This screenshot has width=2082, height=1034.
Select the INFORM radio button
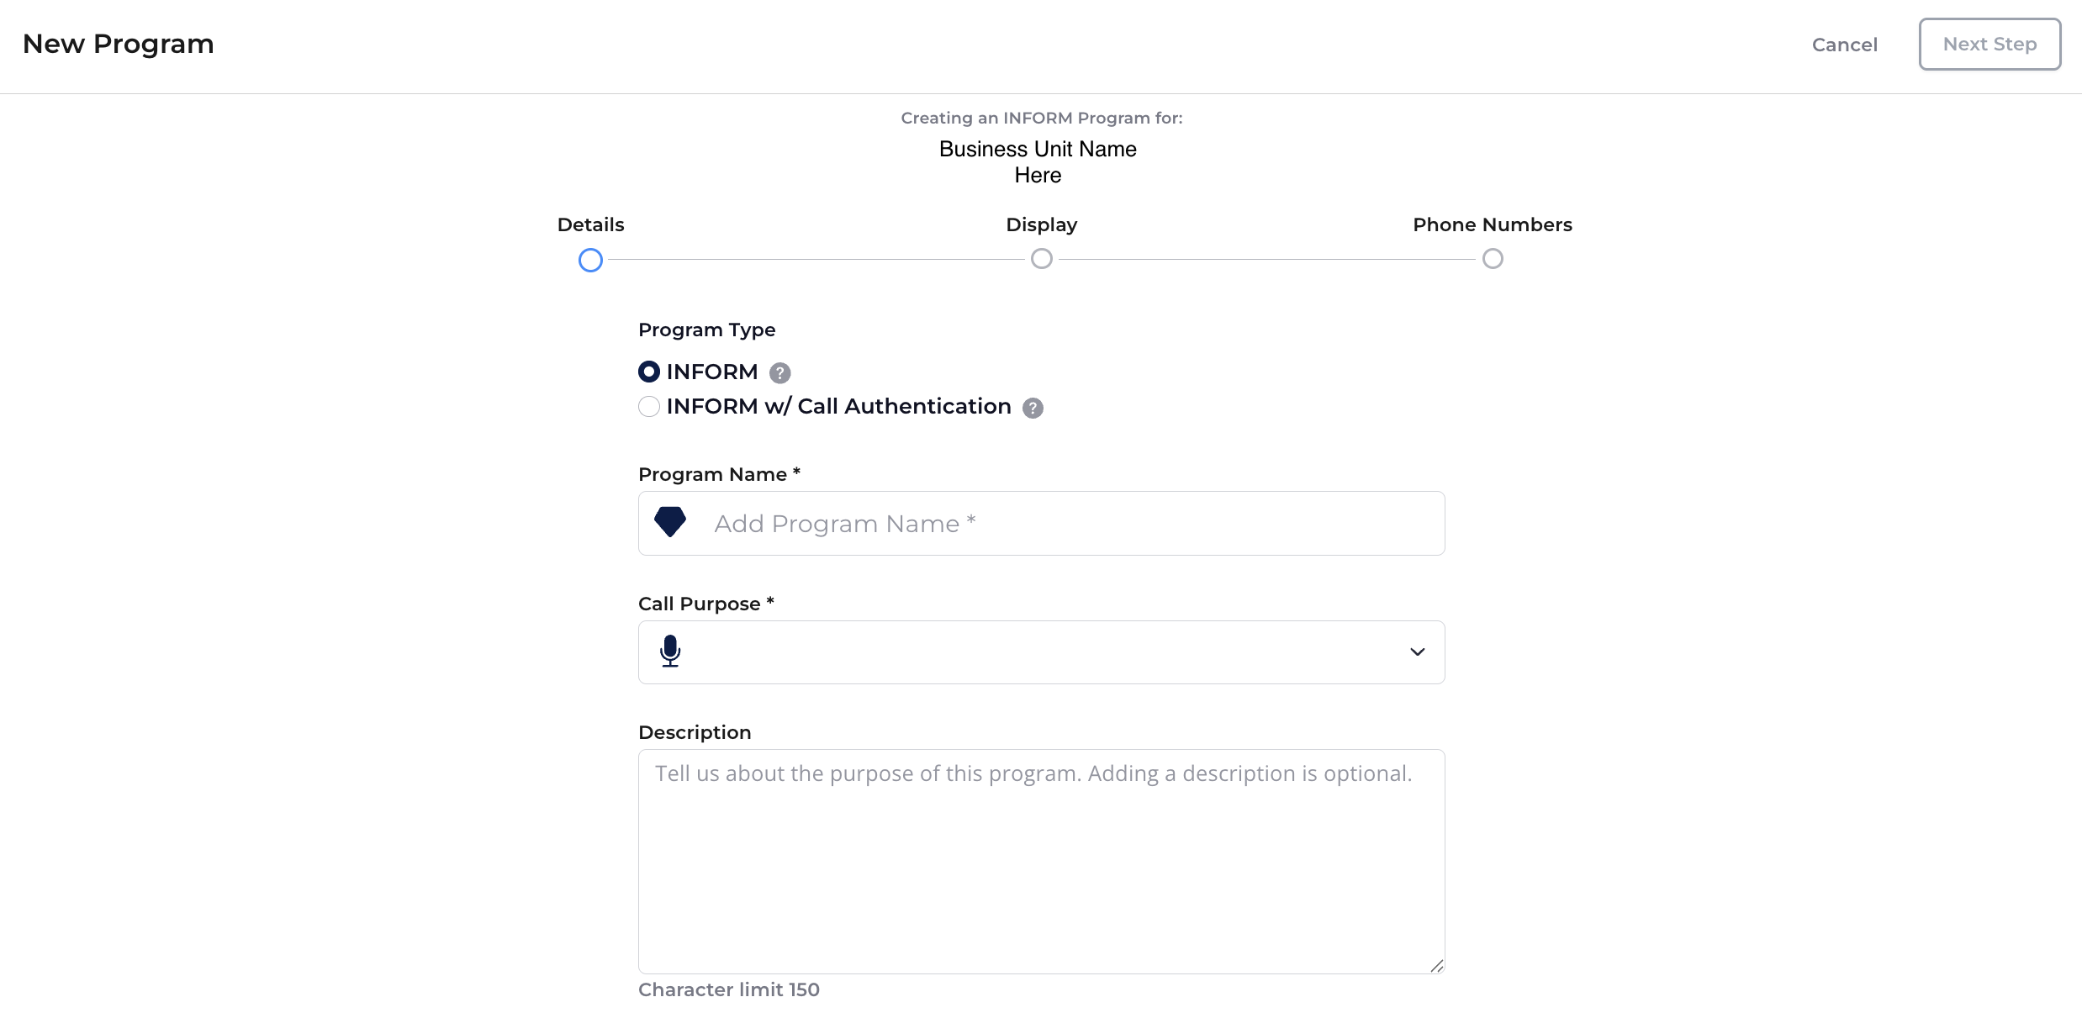point(648,372)
